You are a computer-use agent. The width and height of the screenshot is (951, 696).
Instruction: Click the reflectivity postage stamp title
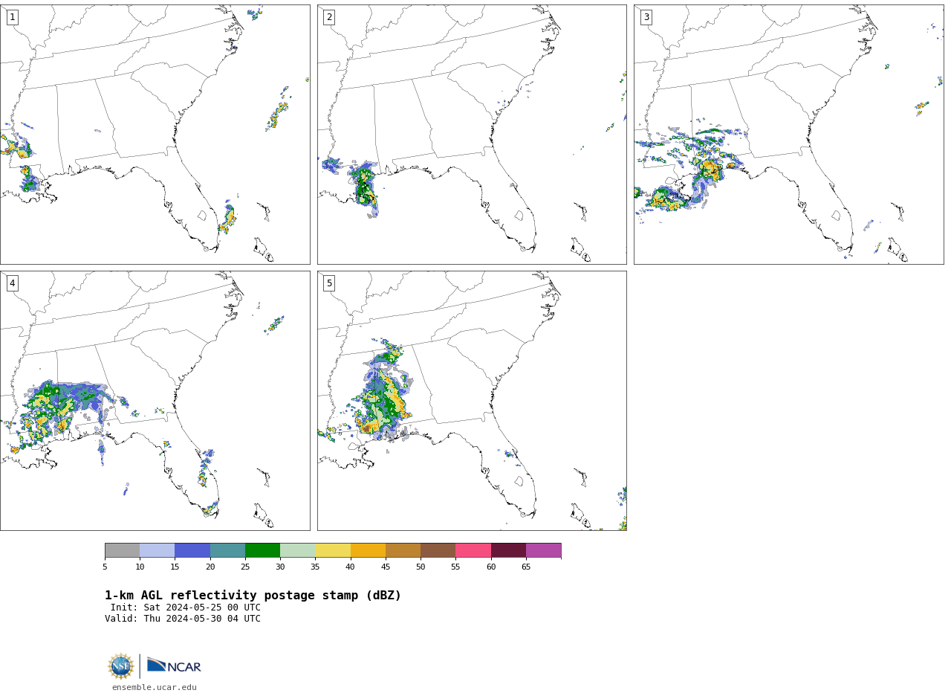(x=253, y=596)
